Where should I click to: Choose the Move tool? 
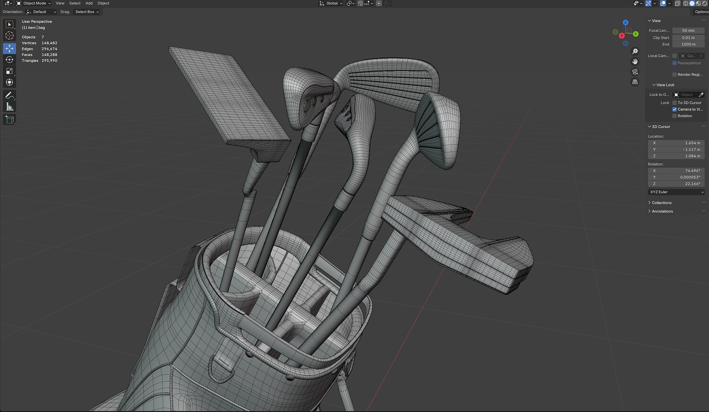(x=9, y=49)
